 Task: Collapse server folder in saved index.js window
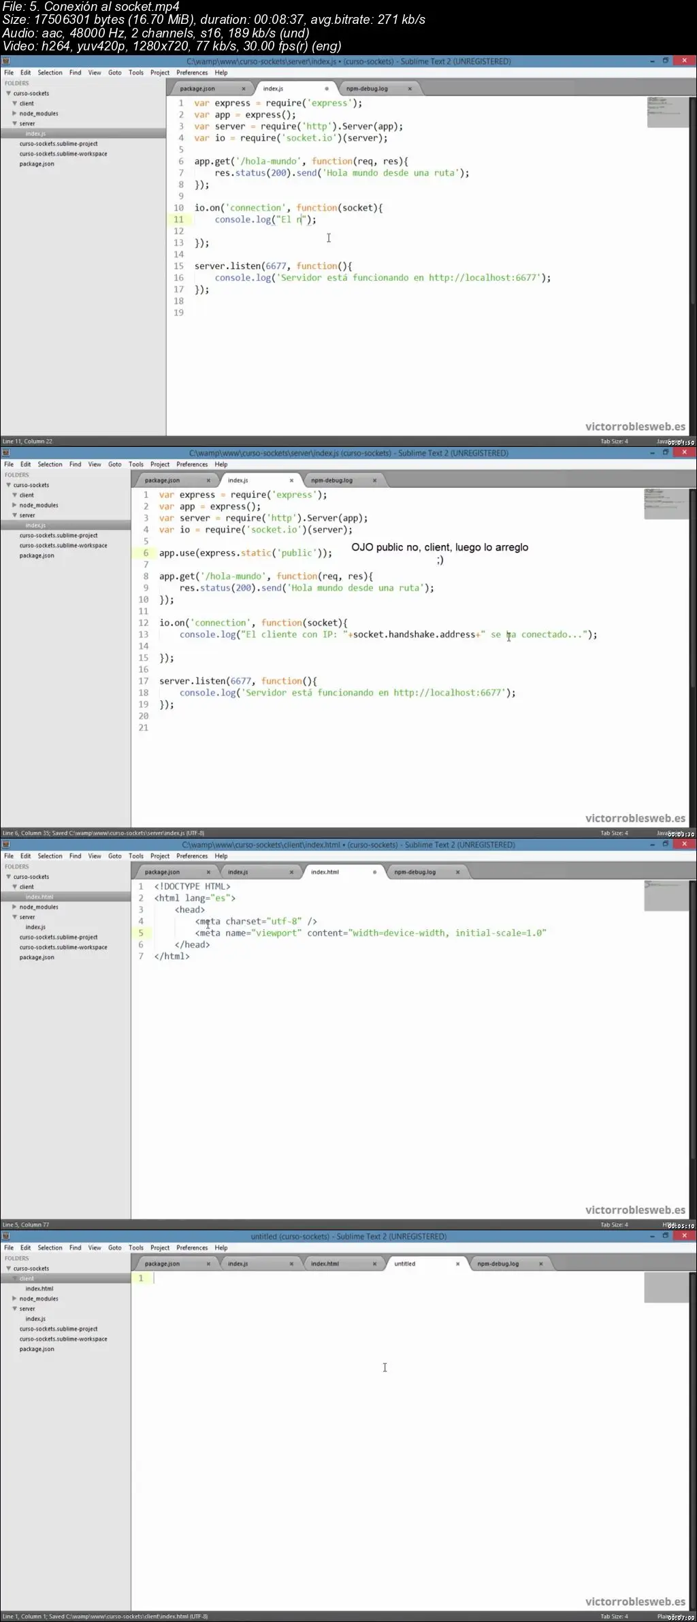(14, 516)
